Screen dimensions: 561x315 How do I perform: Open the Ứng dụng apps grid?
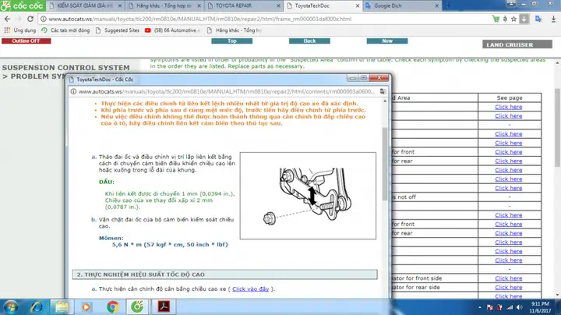point(20,30)
